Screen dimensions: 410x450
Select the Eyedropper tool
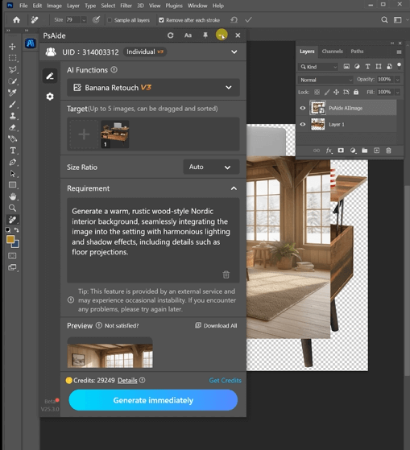coord(12,93)
